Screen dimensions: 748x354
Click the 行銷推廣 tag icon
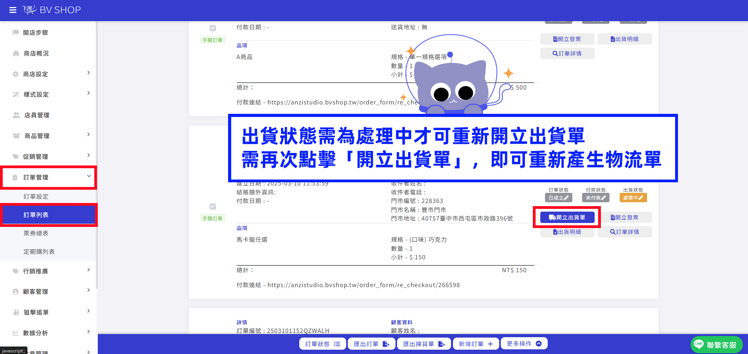pos(16,271)
